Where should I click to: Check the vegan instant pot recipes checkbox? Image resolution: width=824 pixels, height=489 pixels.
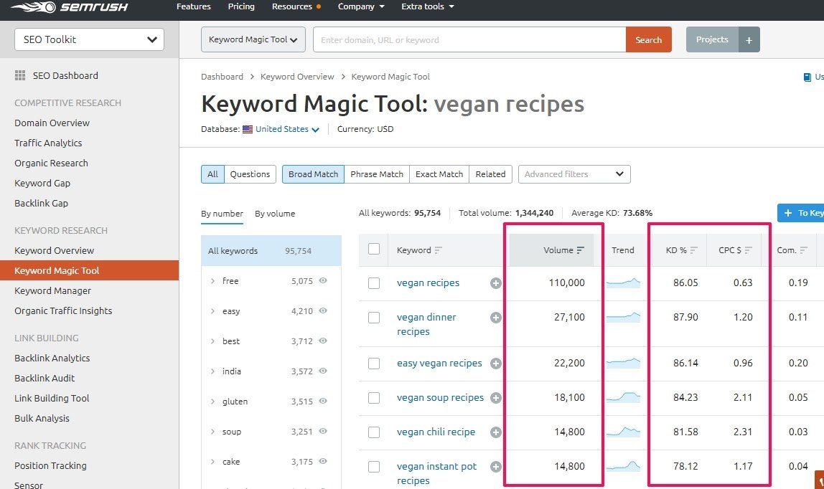tap(374, 467)
